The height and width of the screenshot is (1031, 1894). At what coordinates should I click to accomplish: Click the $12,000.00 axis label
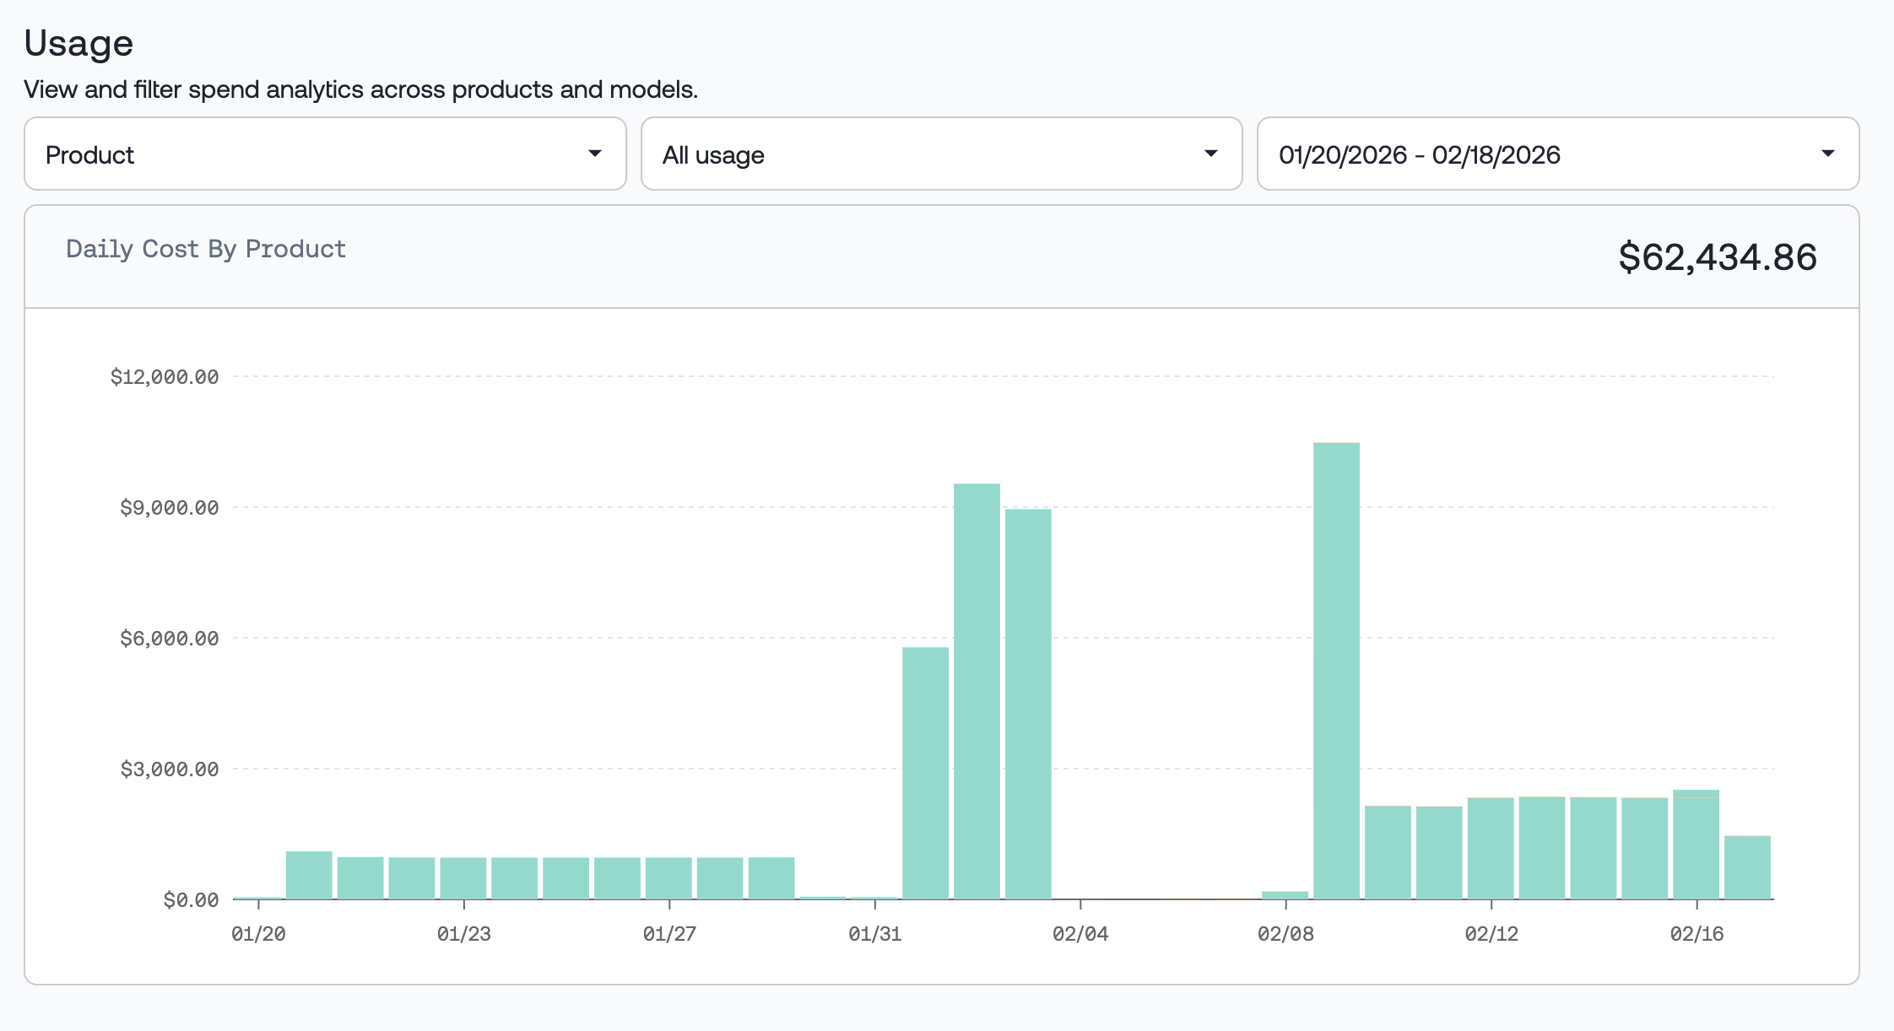tap(164, 377)
